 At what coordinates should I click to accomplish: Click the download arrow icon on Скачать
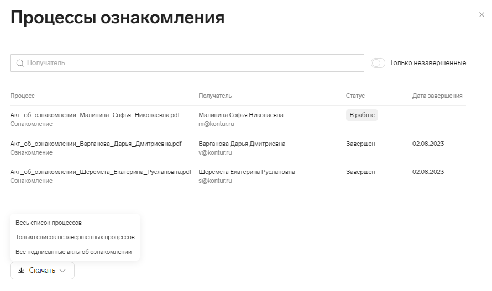click(x=22, y=271)
